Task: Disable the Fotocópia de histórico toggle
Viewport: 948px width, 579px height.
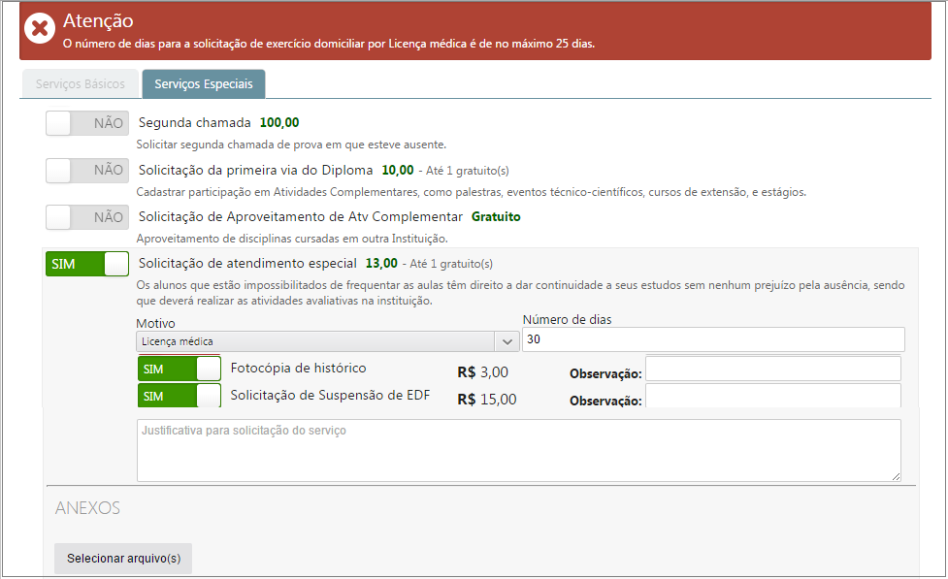Action: tap(179, 369)
